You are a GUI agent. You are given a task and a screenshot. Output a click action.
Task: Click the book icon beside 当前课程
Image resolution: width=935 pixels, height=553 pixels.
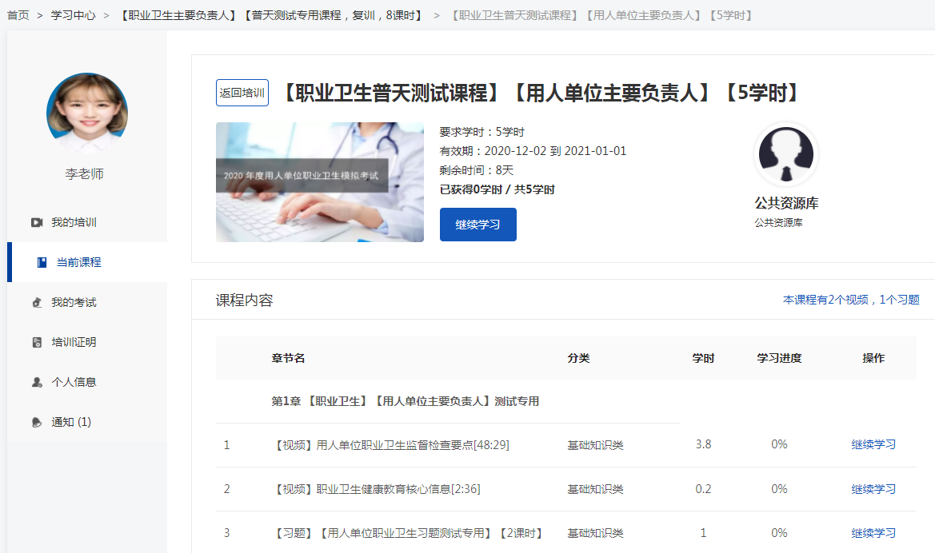coord(42,262)
